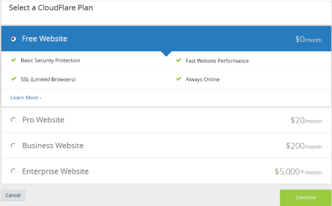Pick the Enterprise Website radio button
Screen dimensions: 332x206
click(13, 171)
